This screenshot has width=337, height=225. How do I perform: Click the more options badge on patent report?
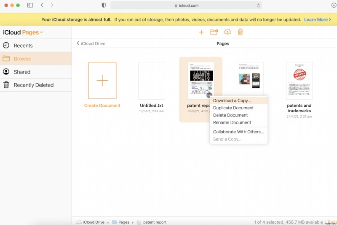pos(209,95)
